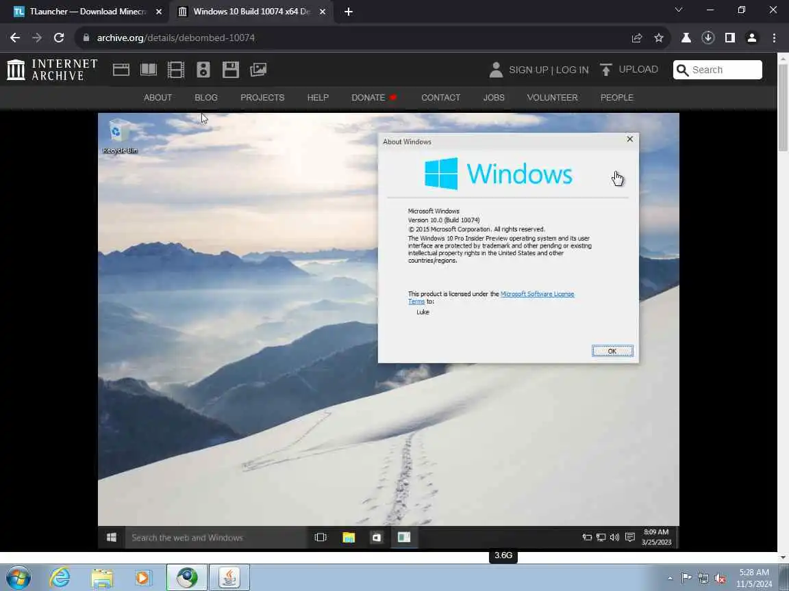Reload the archive.org page
The height and width of the screenshot is (591, 789).
59,38
